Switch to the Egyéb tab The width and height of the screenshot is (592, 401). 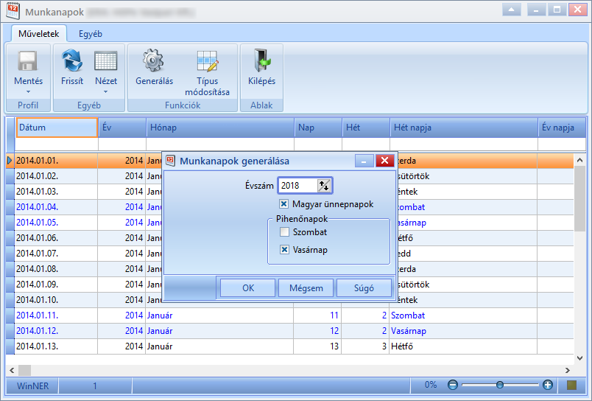pos(91,34)
